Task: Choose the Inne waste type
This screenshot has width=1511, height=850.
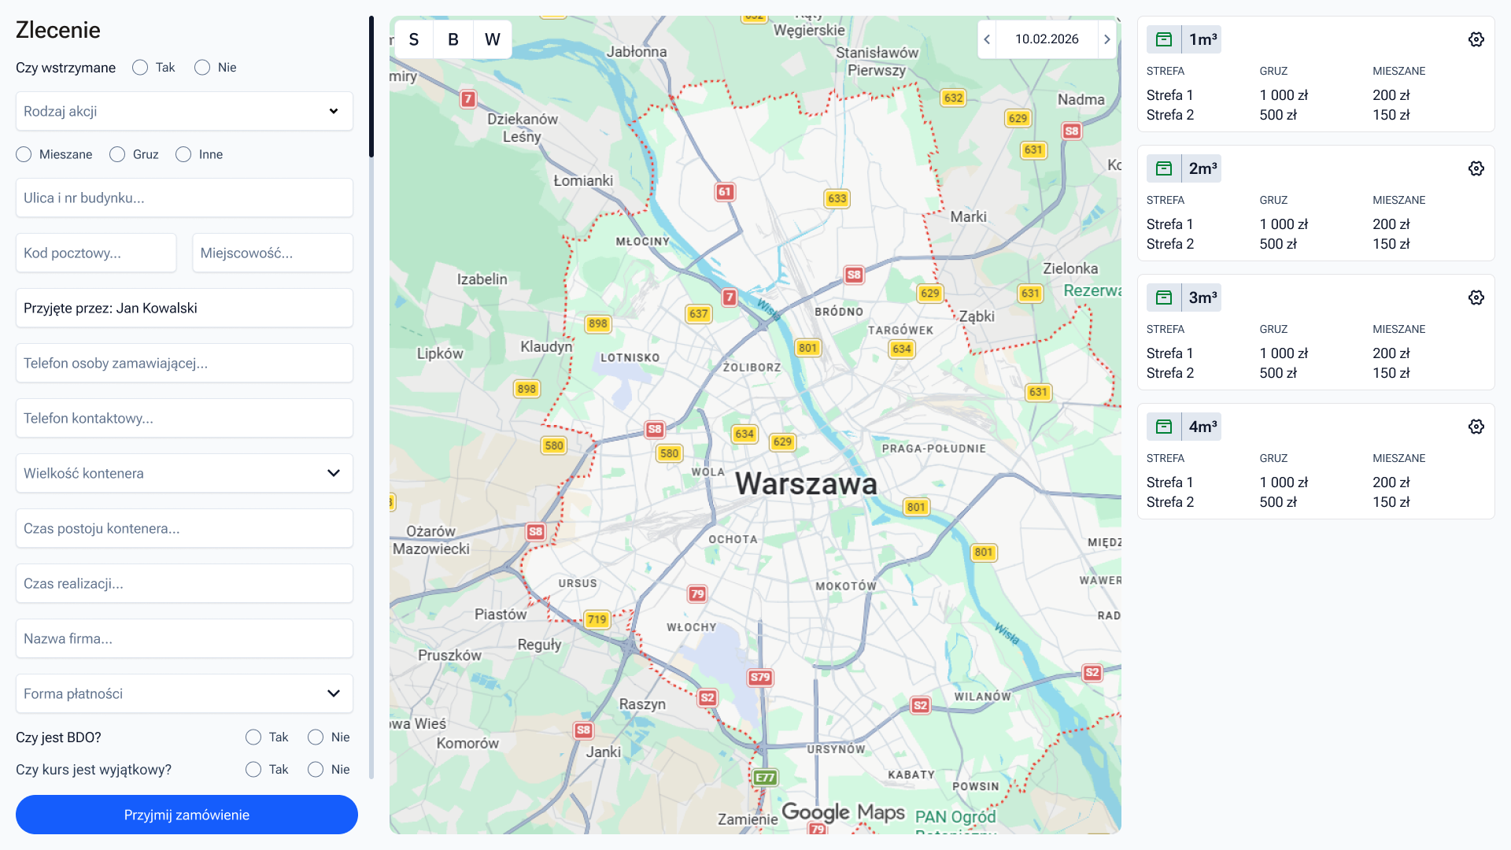Action: pos(183,154)
